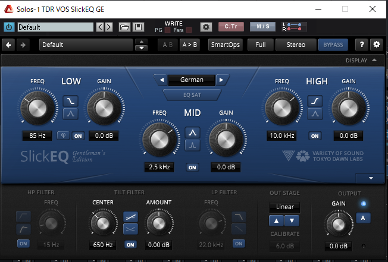The height and width of the screenshot is (262, 388).
Task: Select MID wide bell shape icon
Action: 193,132
